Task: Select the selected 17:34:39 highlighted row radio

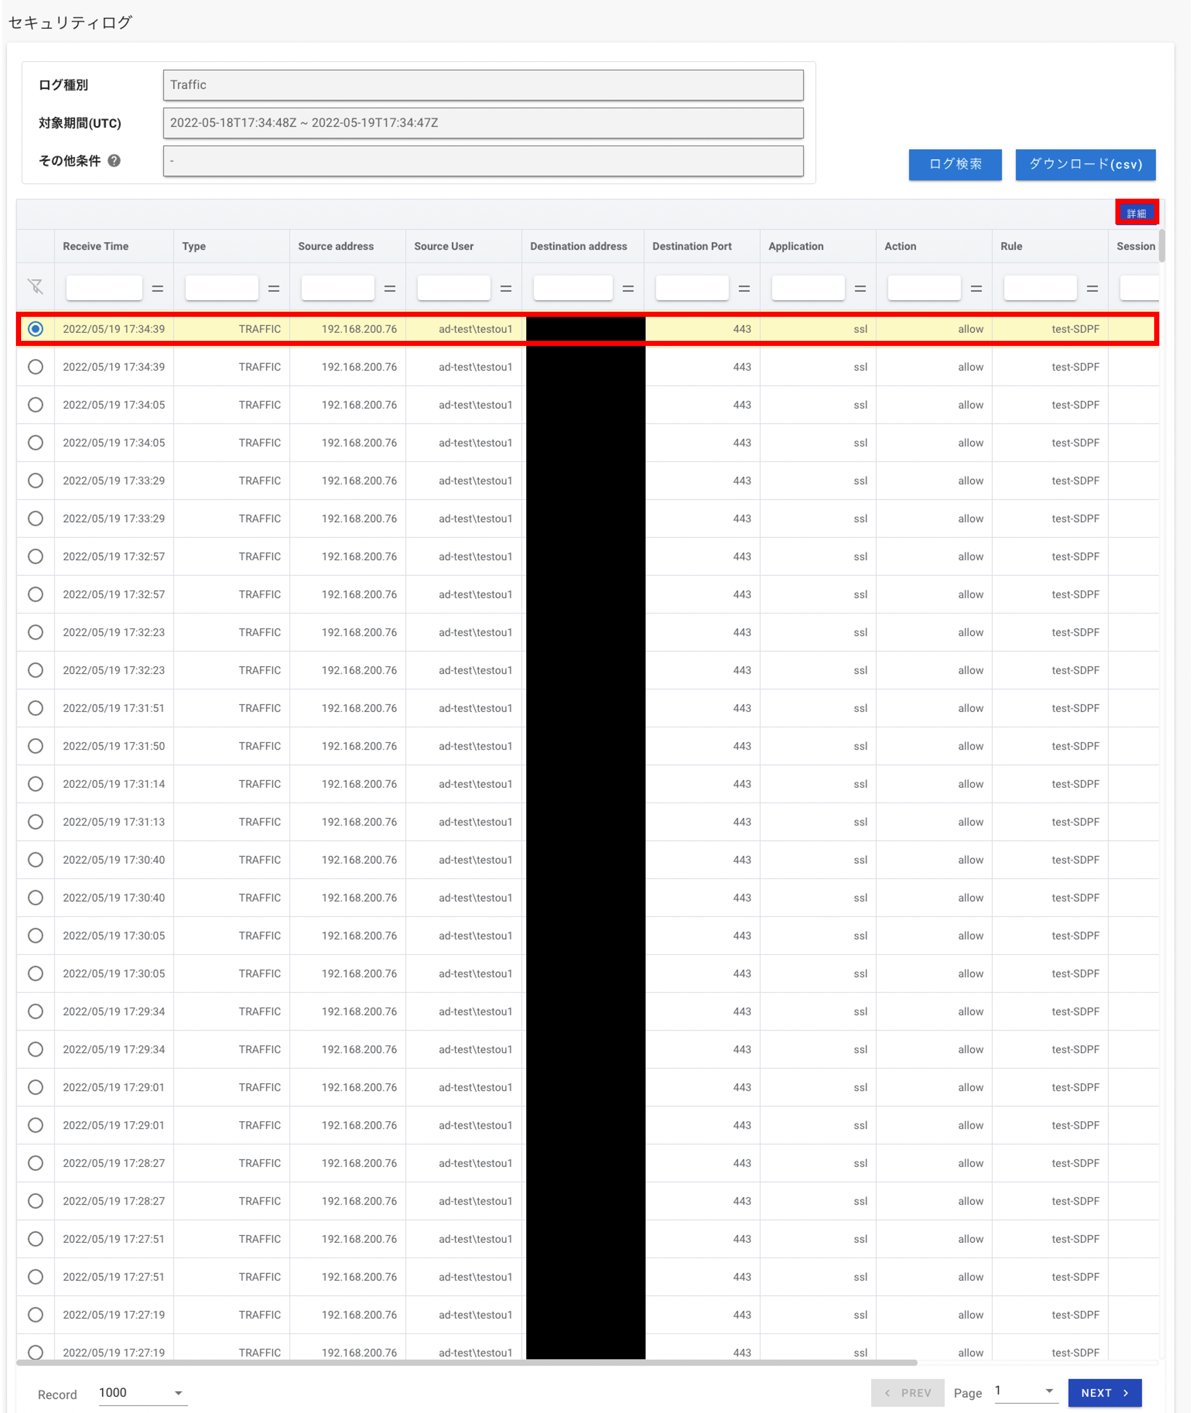Action: click(36, 329)
